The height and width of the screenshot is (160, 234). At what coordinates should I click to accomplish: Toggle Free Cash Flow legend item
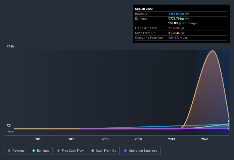[x=70, y=151]
